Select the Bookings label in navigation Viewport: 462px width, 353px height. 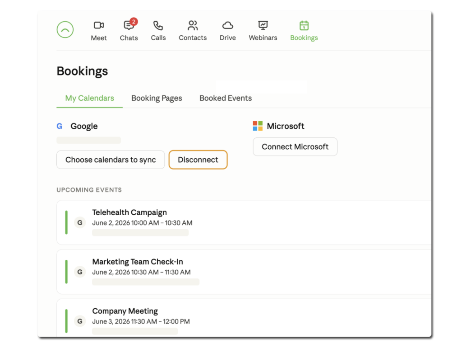pyautogui.click(x=304, y=38)
